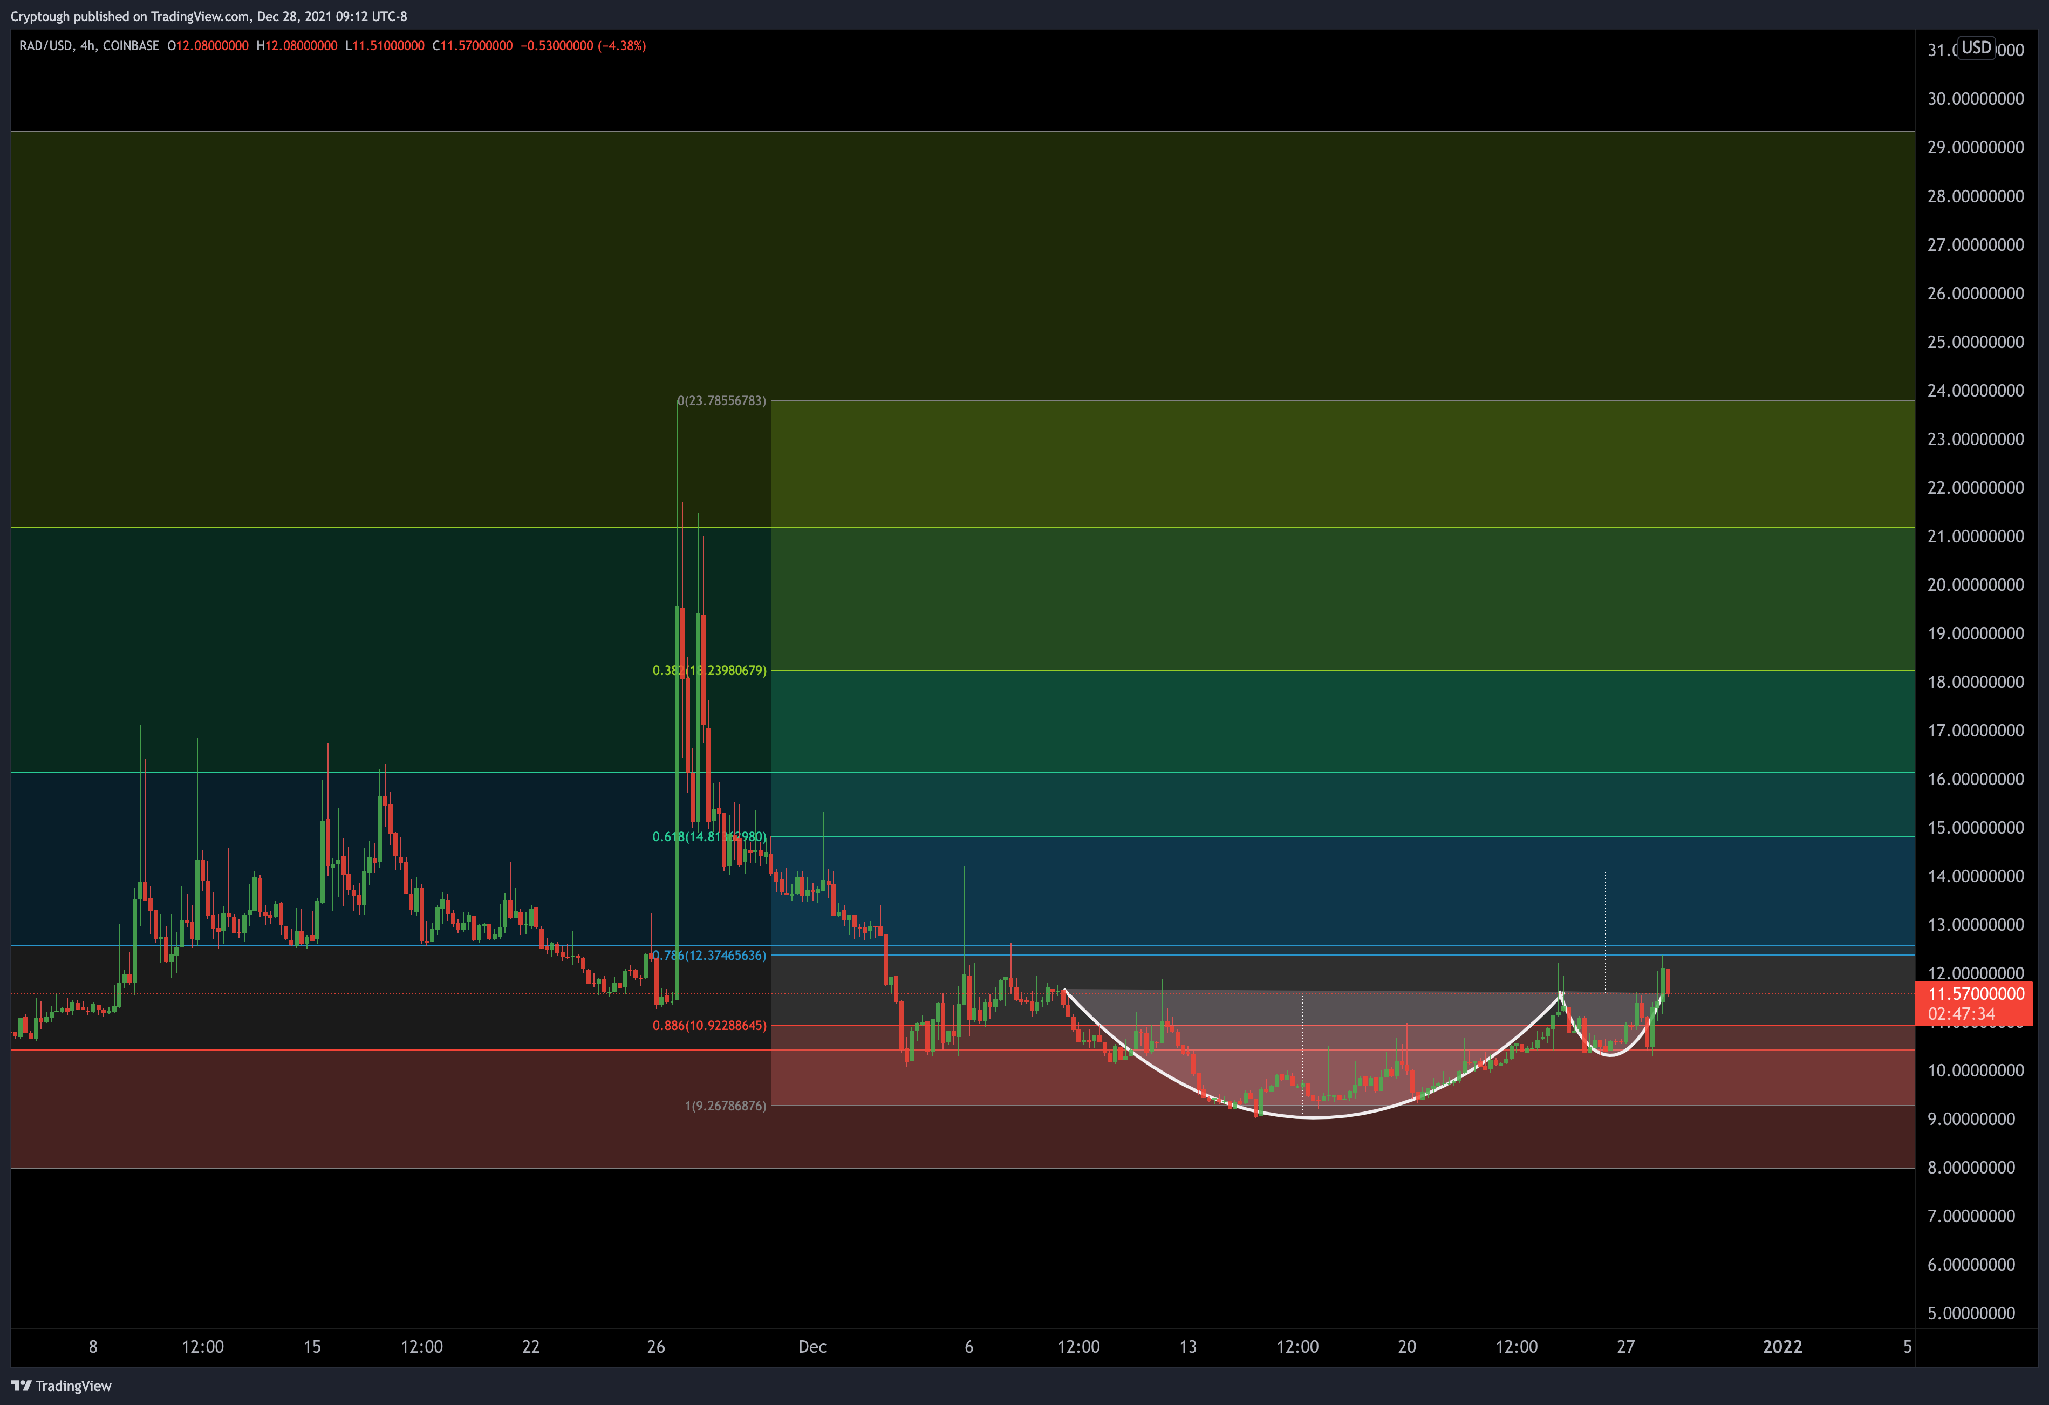Screen dimensions: 2049x1405
Task: Click the '2022' date on time axis
Action: pyautogui.click(x=1782, y=1347)
